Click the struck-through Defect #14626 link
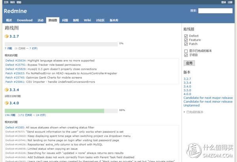 pyautogui.click(x=16, y=145)
